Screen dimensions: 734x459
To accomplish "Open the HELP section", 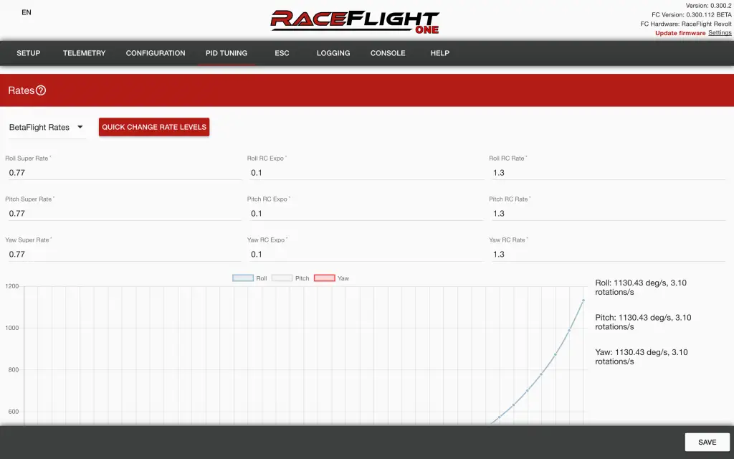I will (439, 53).
